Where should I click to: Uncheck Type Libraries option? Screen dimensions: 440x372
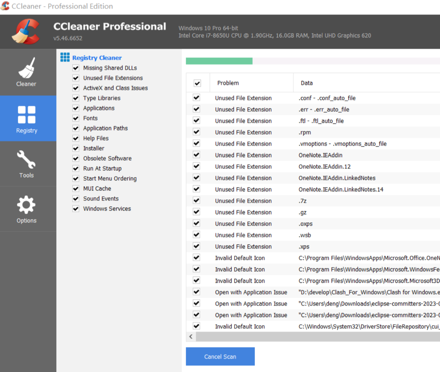pyautogui.click(x=76, y=98)
